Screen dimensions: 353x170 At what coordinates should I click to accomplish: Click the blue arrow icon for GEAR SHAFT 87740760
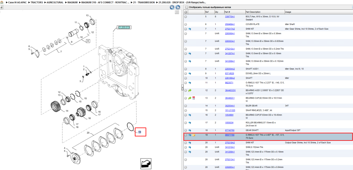(x=190, y=130)
